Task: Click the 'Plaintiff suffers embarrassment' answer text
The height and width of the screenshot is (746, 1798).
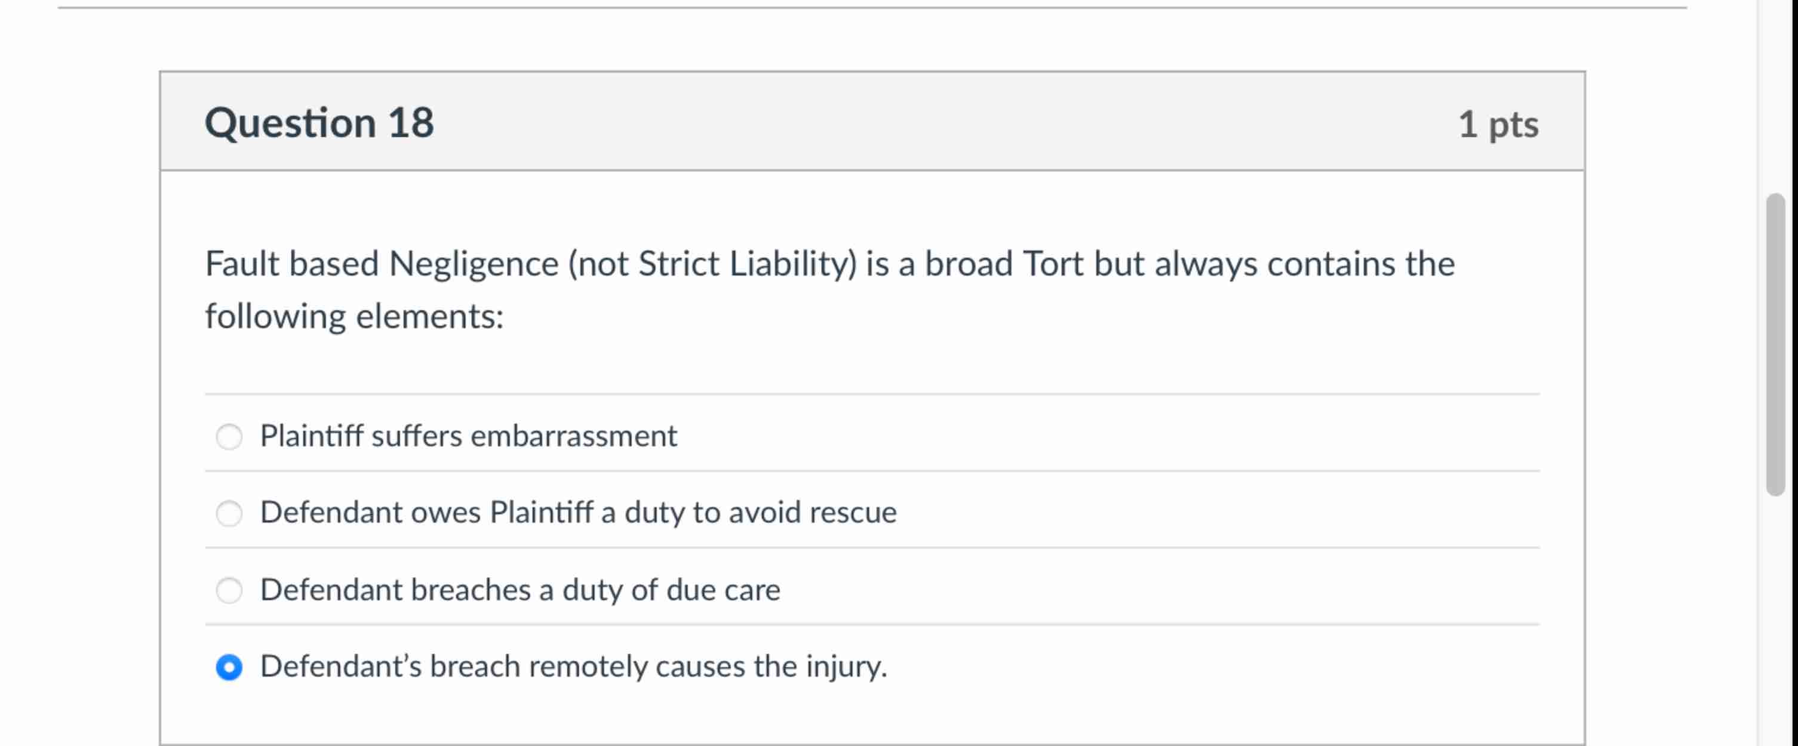Action: (468, 436)
